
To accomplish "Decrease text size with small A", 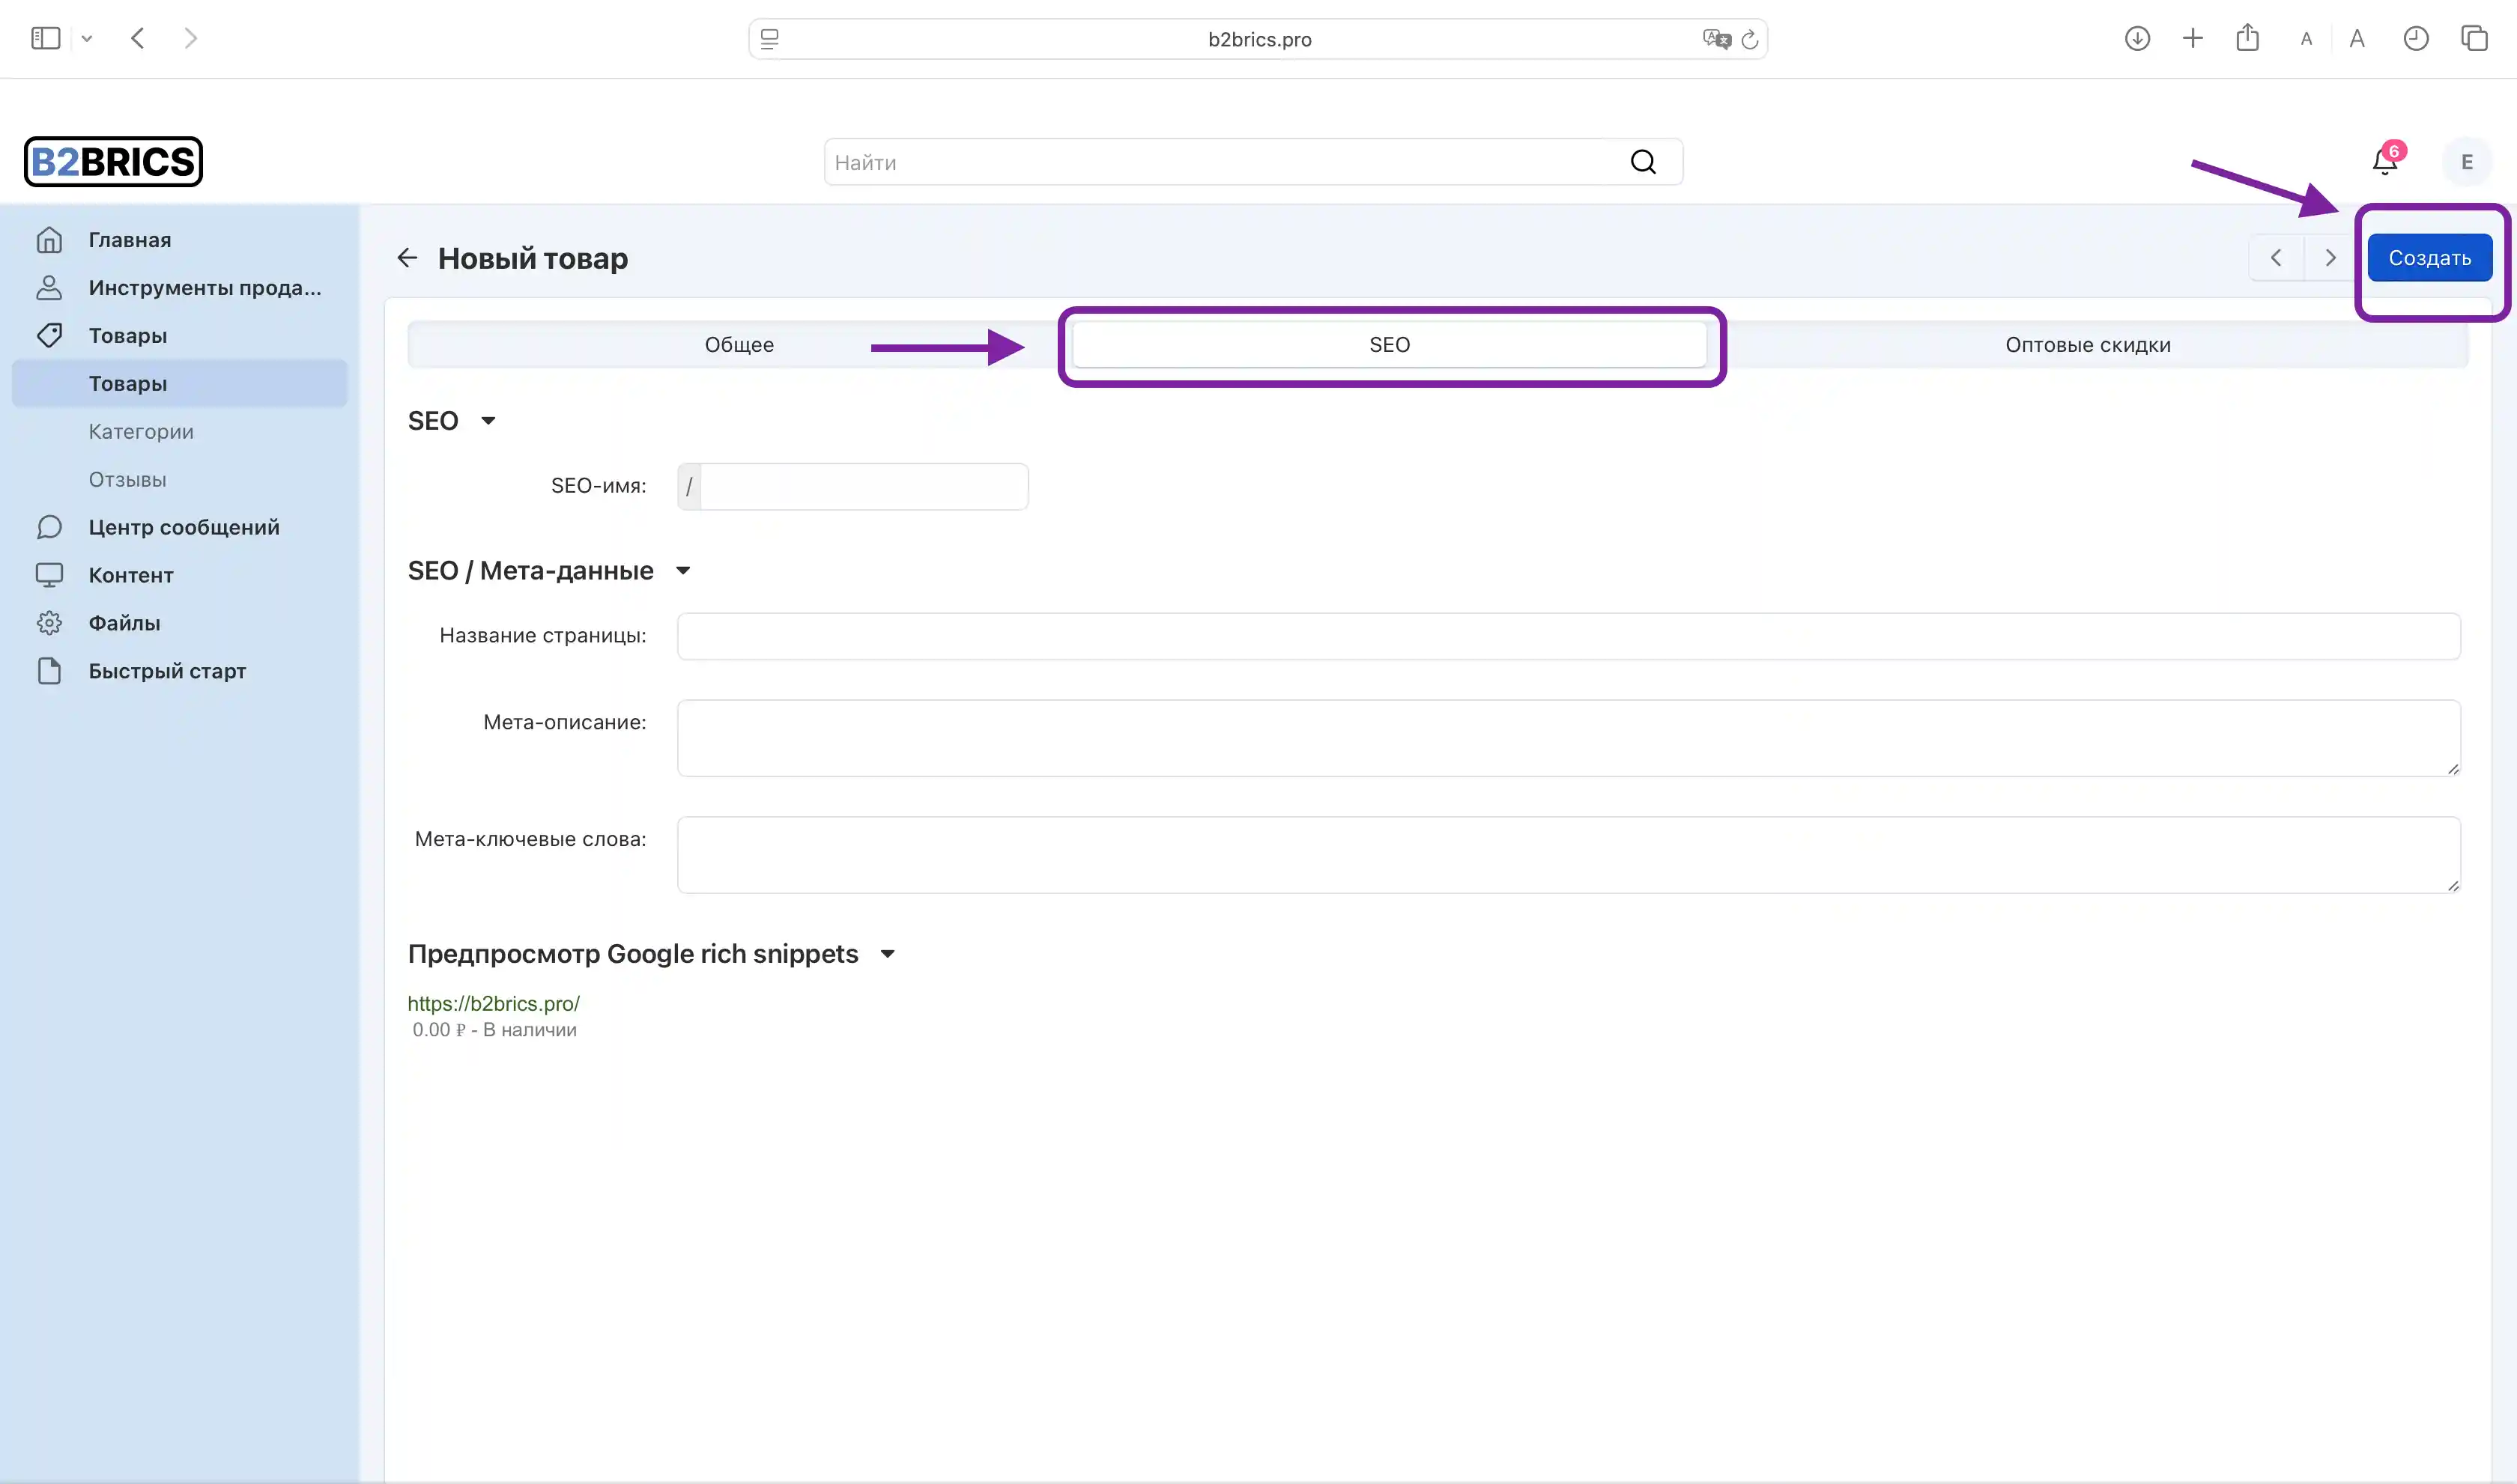I will (x=2306, y=39).
